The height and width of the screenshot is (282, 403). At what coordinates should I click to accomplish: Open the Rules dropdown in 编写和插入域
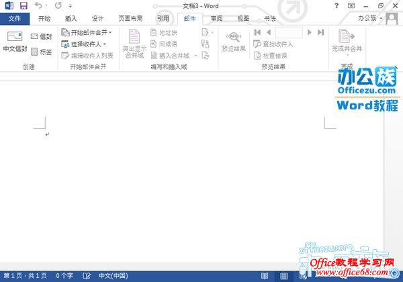click(208, 32)
